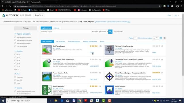184x103 pixels.
Task: Click Gratis under Civil Table Export
Action: coord(92,52)
